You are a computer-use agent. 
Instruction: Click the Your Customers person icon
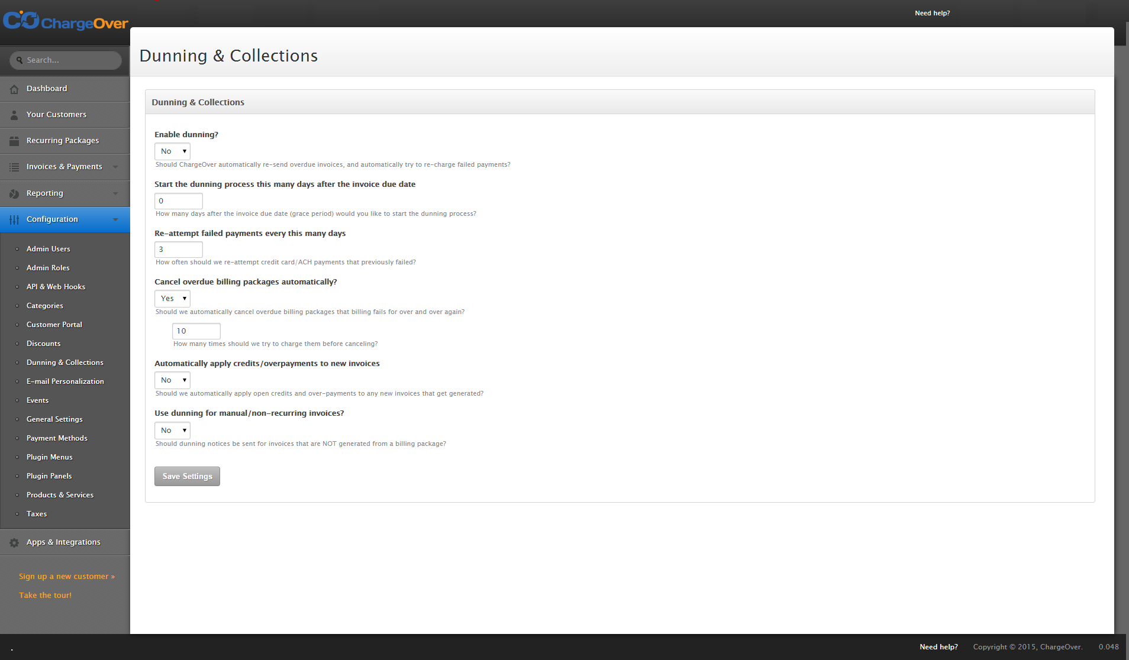(14, 115)
